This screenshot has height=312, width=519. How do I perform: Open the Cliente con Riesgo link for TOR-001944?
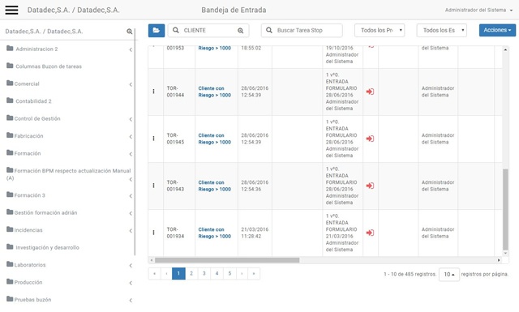point(214,92)
